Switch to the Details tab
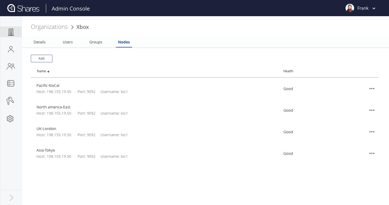The image size is (389, 205). click(x=39, y=42)
